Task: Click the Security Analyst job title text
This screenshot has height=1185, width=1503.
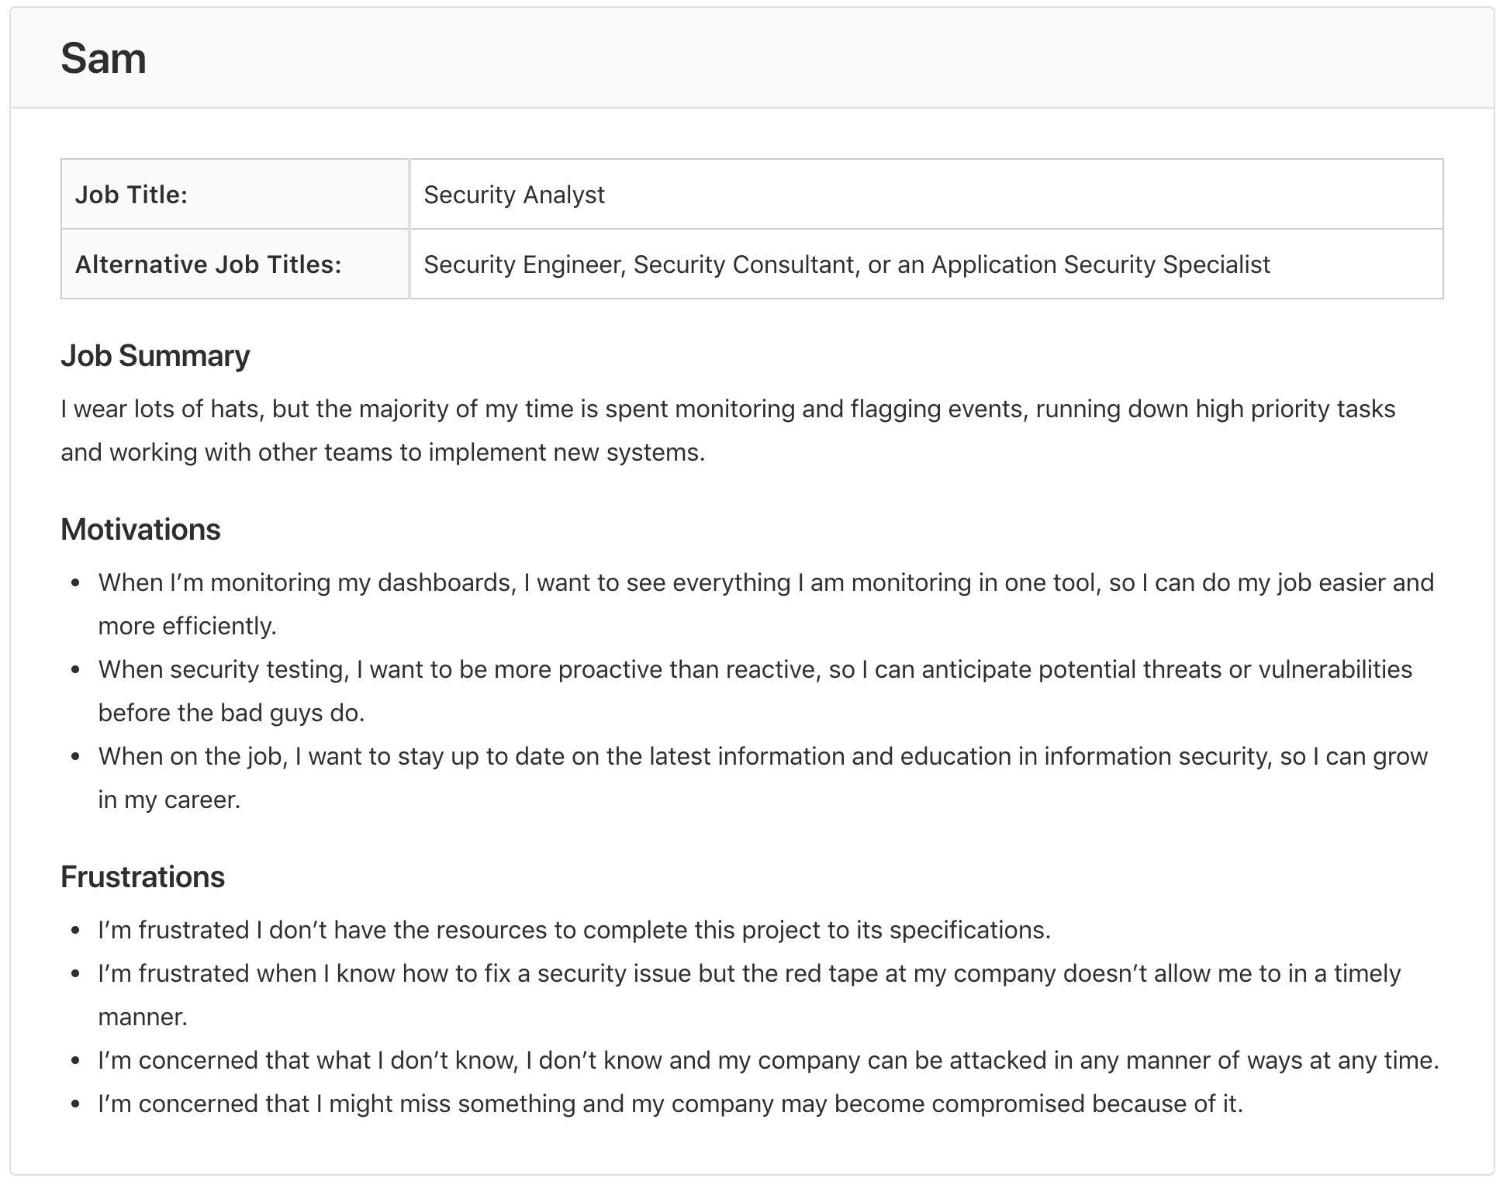Action: (514, 195)
